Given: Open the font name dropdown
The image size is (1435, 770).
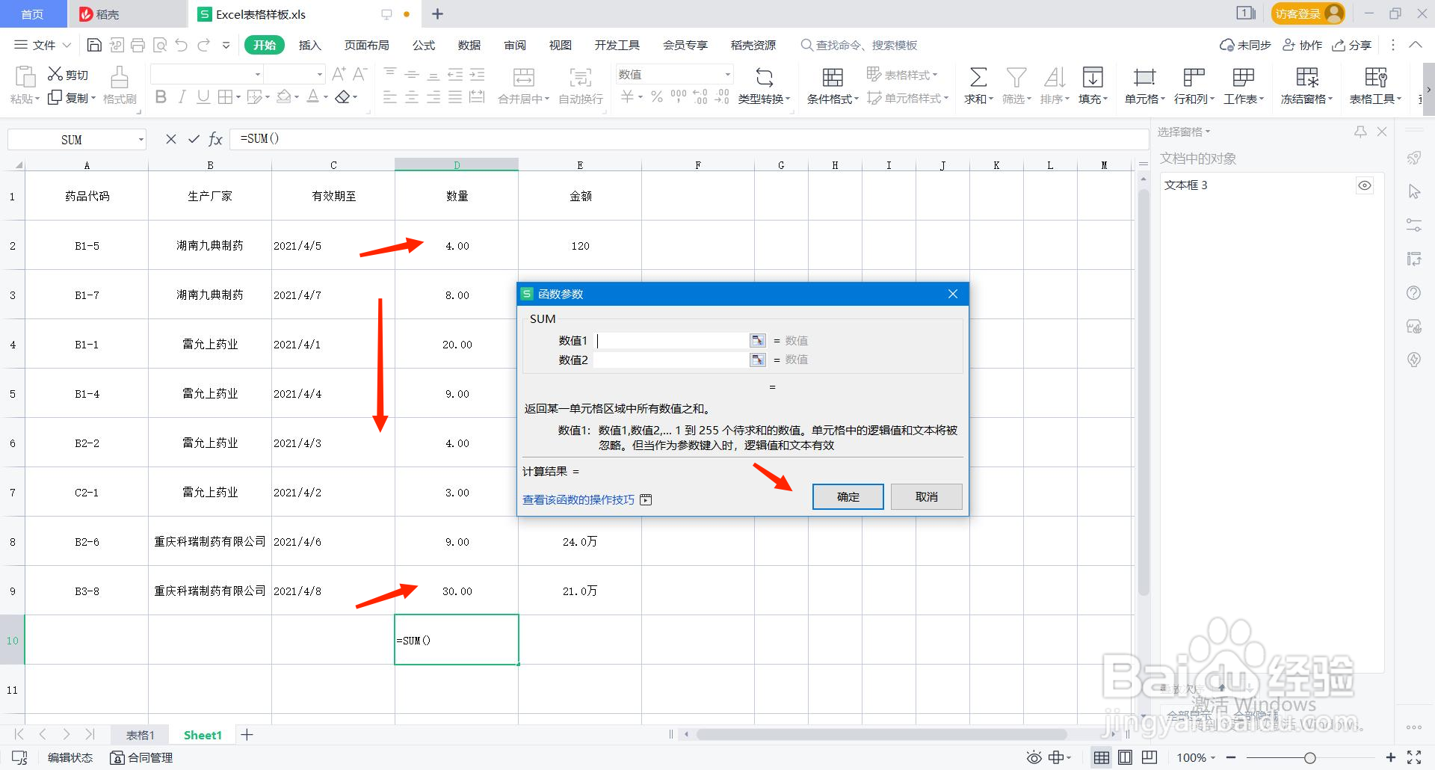Looking at the screenshot, I should (258, 74).
